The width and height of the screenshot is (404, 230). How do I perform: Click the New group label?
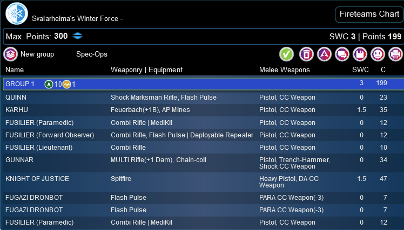[37, 54]
